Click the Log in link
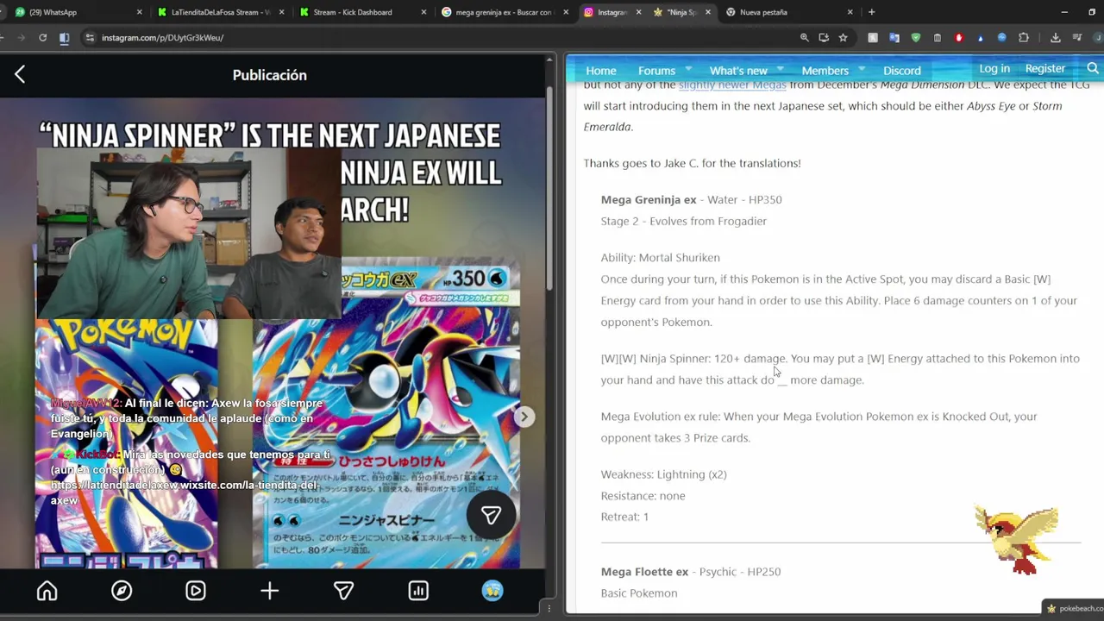1104x621 pixels. (994, 68)
